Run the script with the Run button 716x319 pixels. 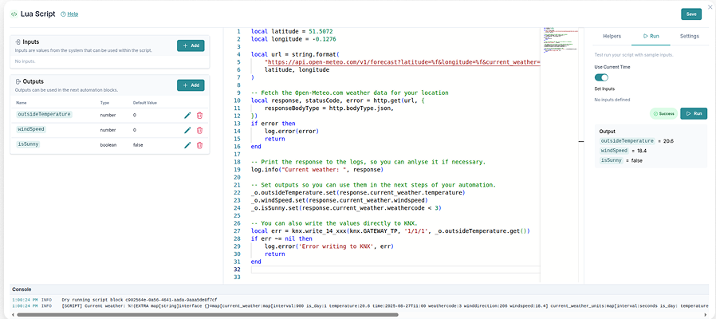(x=694, y=113)
